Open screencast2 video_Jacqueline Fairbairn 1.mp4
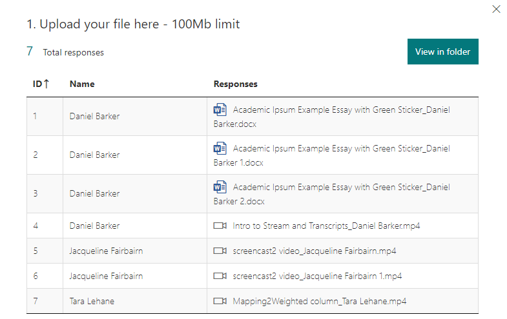This screenshot has width=507, height=319. pos(317,276)
